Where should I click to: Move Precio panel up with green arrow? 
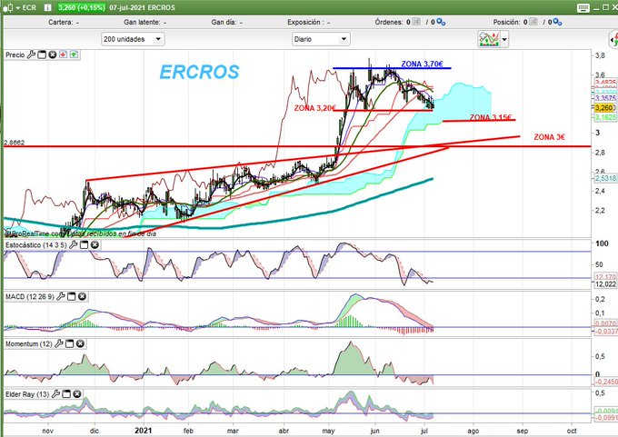point(74,55)
